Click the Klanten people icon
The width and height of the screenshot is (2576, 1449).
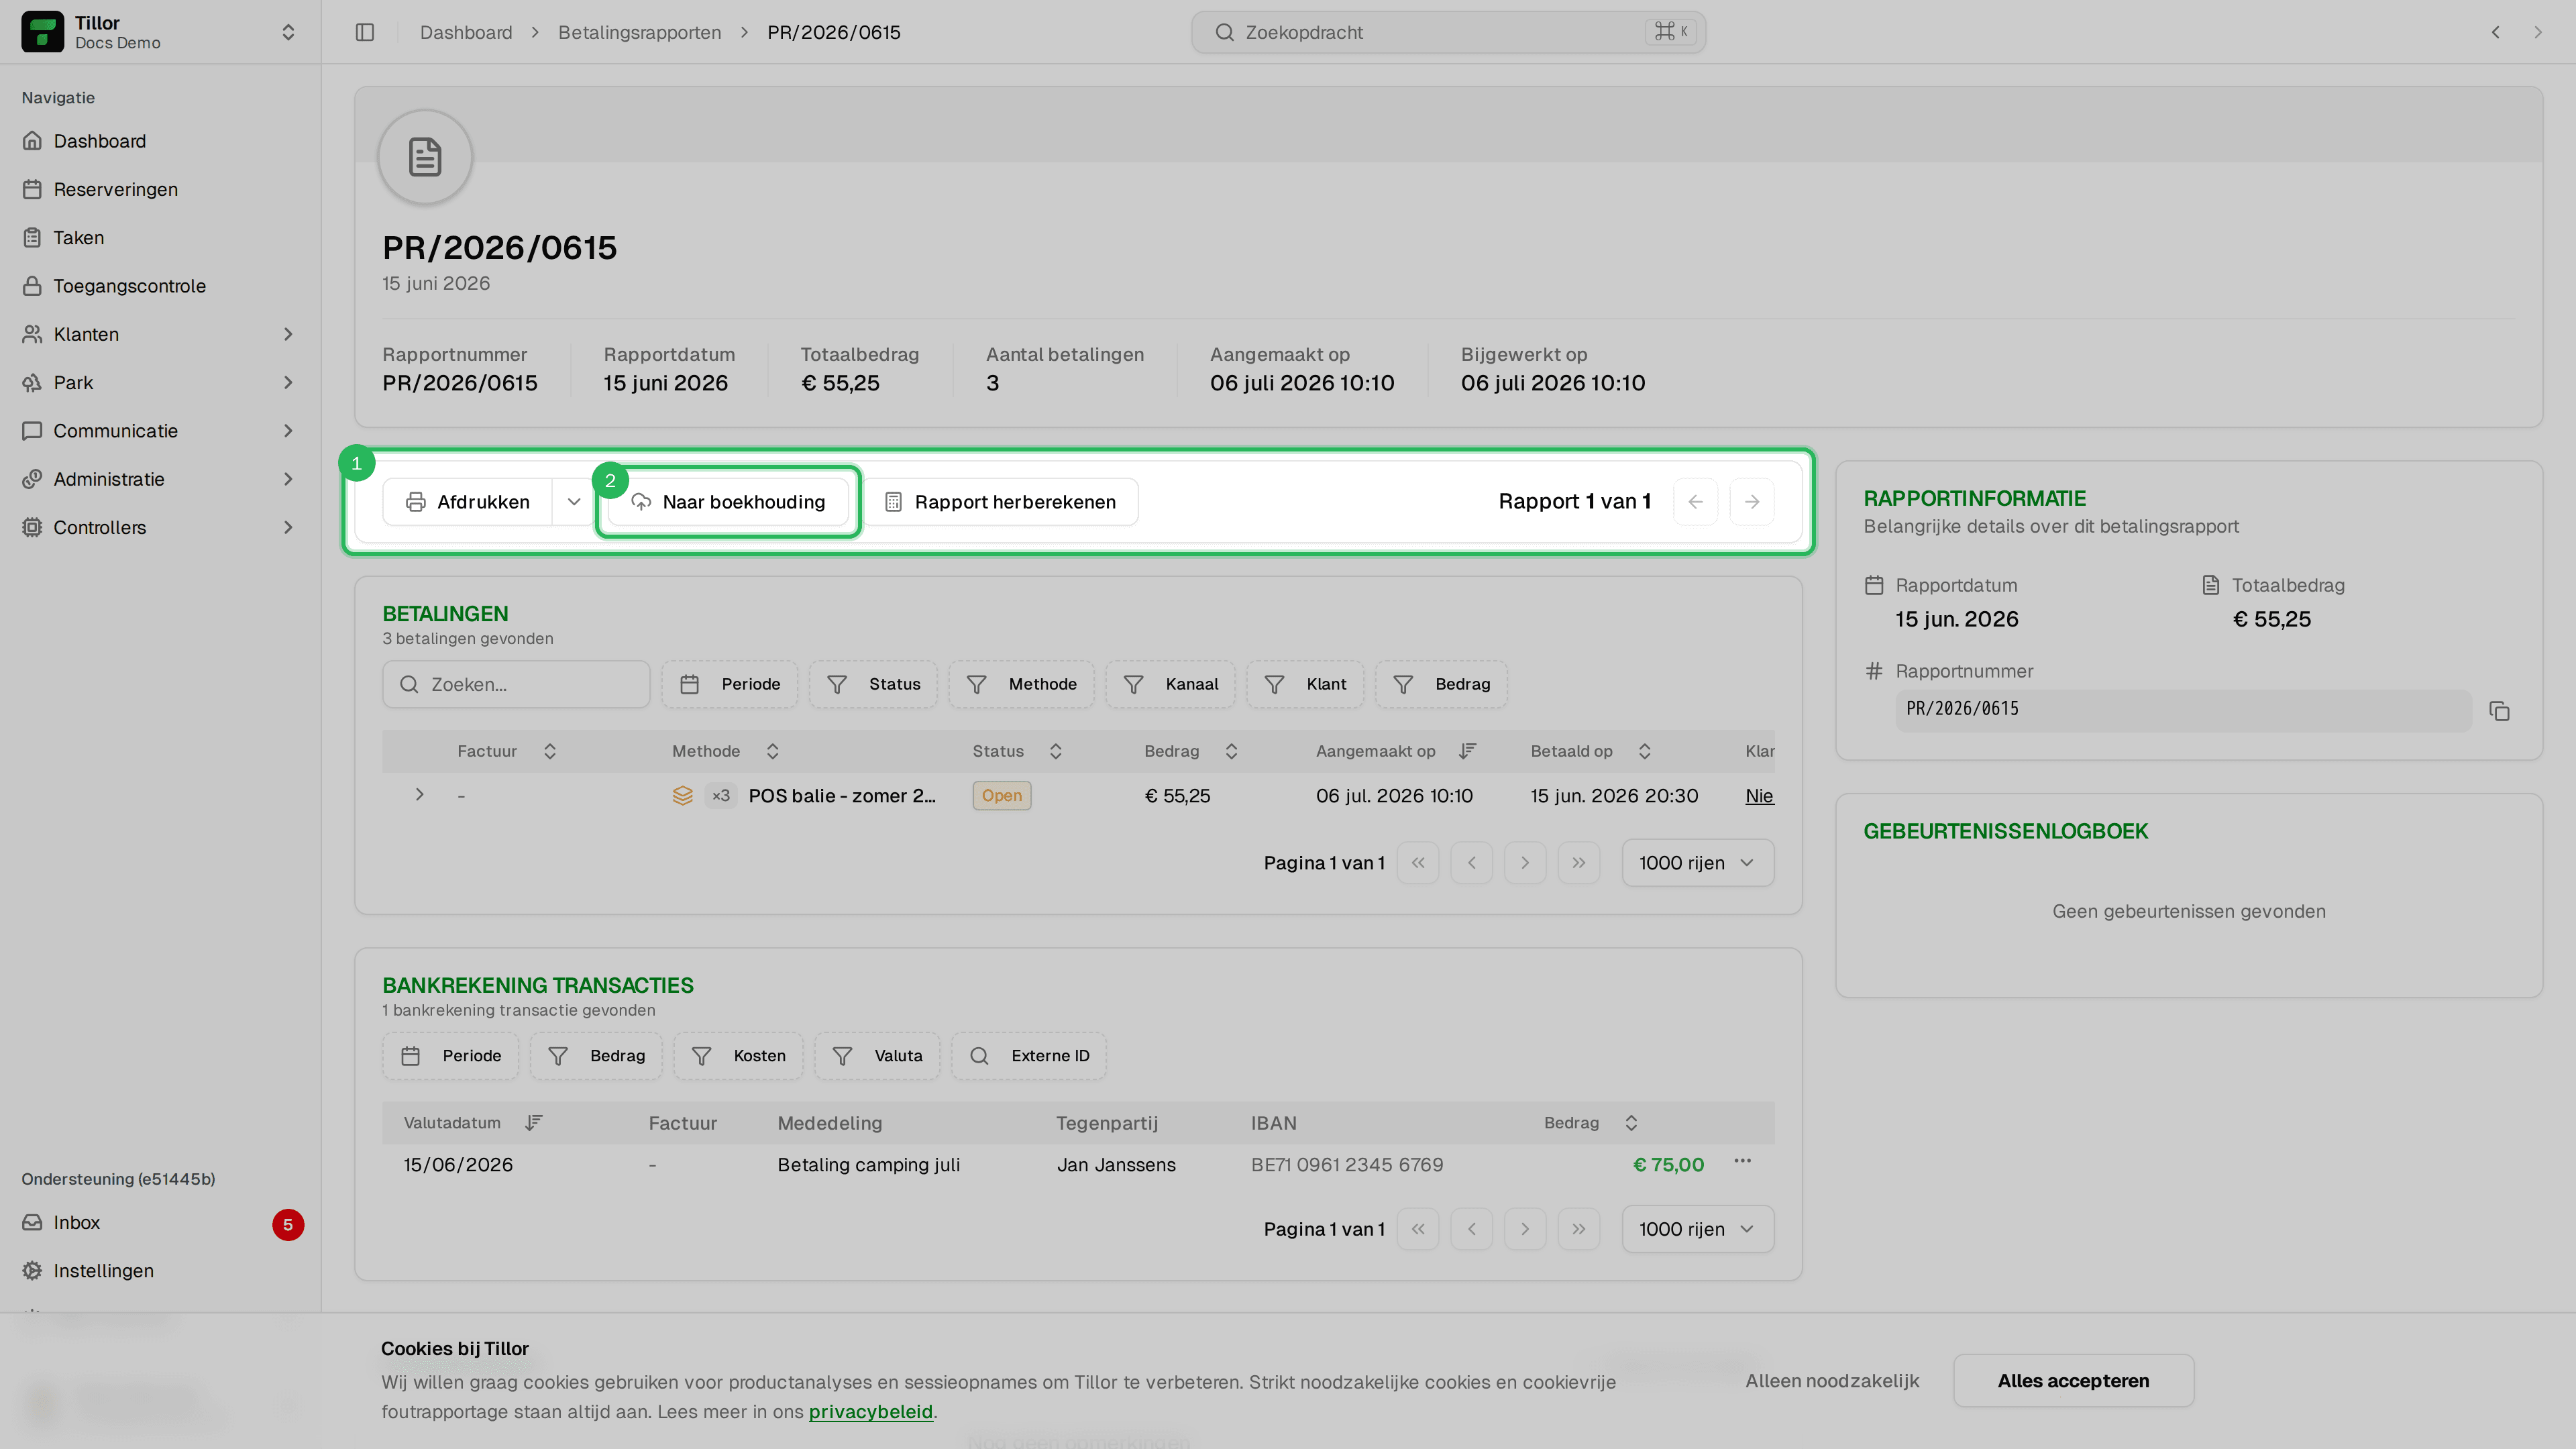[x=32, y=334]
